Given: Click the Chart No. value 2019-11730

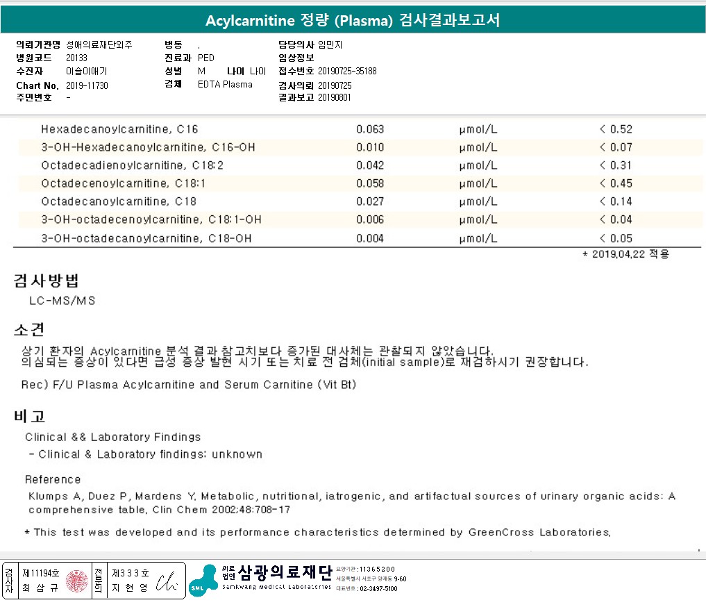Looking at the screenshot, I should click(87, 85).
